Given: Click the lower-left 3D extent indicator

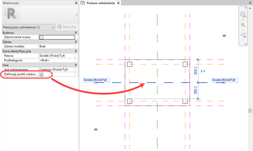Looking at the screenshot, I should pyautogui.click(x=95, y=129).
